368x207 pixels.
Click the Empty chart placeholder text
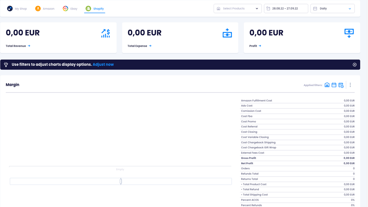pyautogui.click(x=120, y=169)
